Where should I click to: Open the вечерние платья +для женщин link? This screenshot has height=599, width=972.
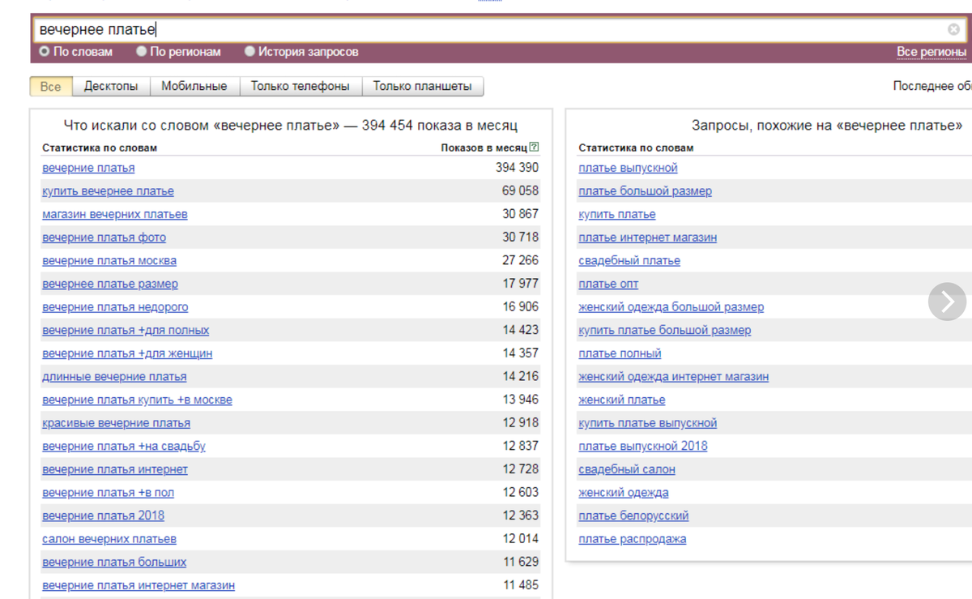pos(127,353)
